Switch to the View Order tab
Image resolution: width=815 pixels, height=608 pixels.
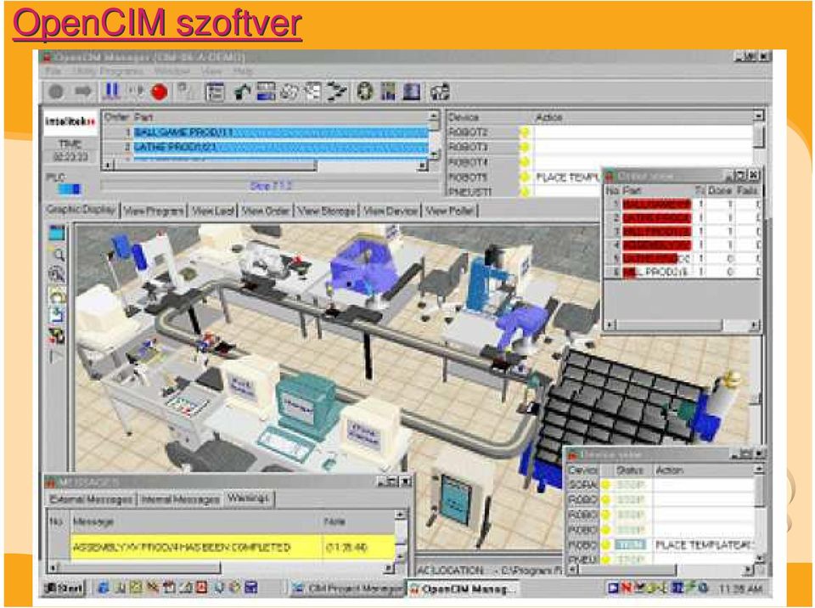[265, 211]
